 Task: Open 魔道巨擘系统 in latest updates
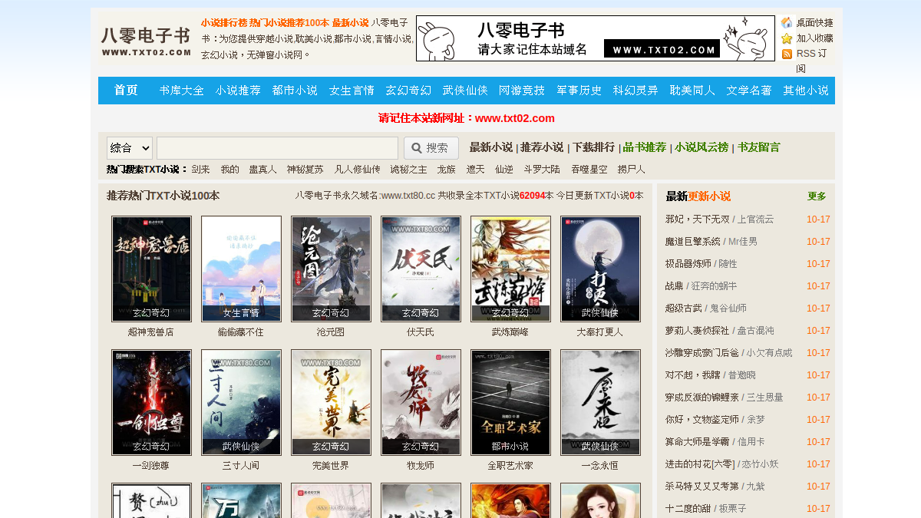point(693,242)
